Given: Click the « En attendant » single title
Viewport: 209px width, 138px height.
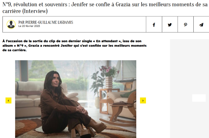Looking at the screenshot, I should click(x=108, y=41).
